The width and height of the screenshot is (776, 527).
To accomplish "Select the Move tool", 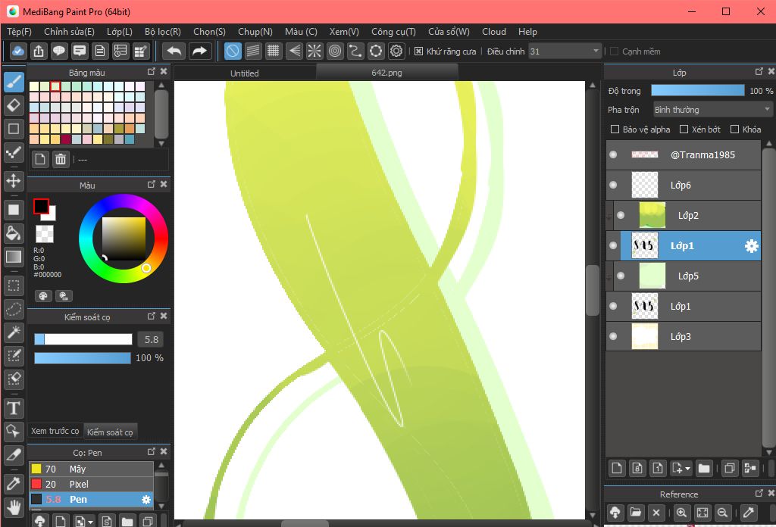I will click(x=14, y=180).
